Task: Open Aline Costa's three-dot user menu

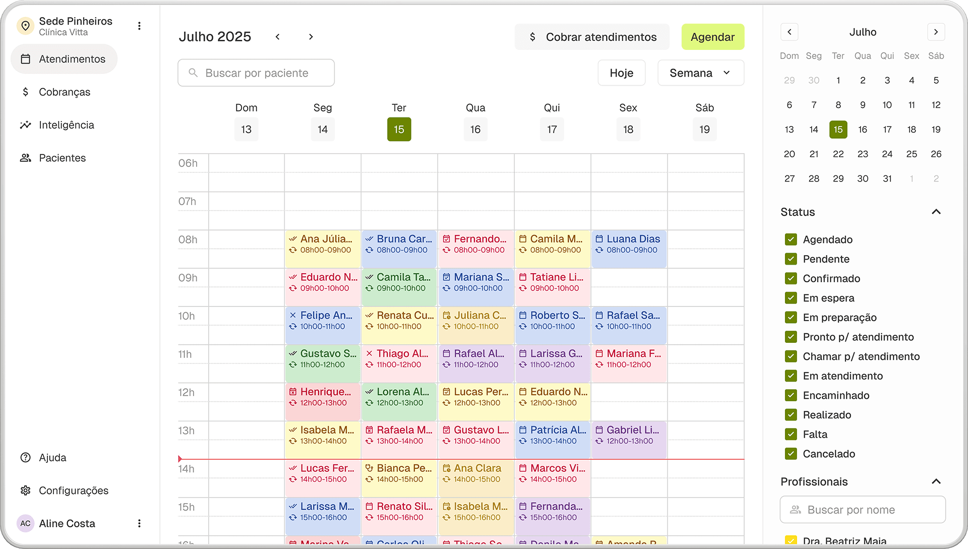Action: pyautogui.click(x=139, y=523)
